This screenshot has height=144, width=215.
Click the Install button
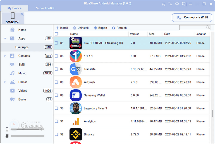point(62,28)
